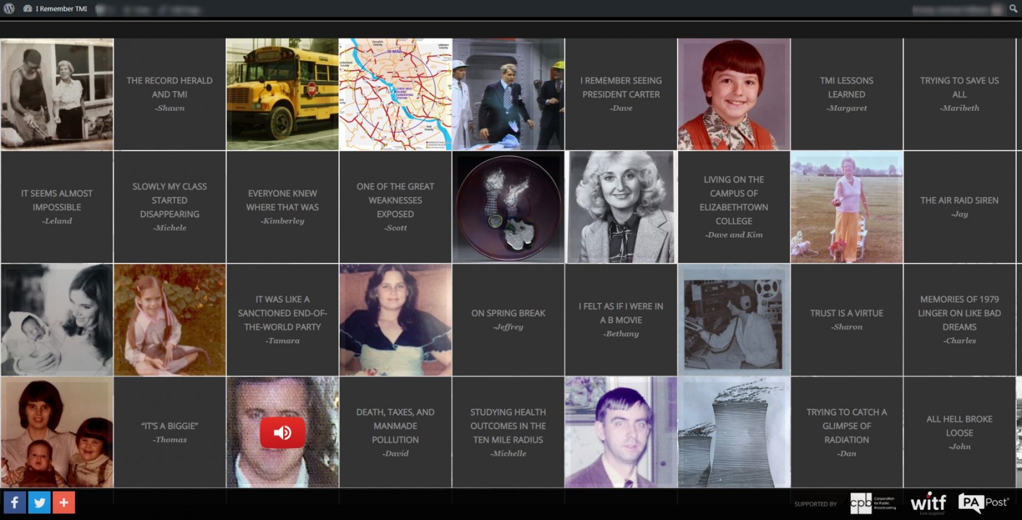The height and width of the screenshot is (520, 1022).
Task: Click the search magnifier icon
Action: tap(1013, 9)
